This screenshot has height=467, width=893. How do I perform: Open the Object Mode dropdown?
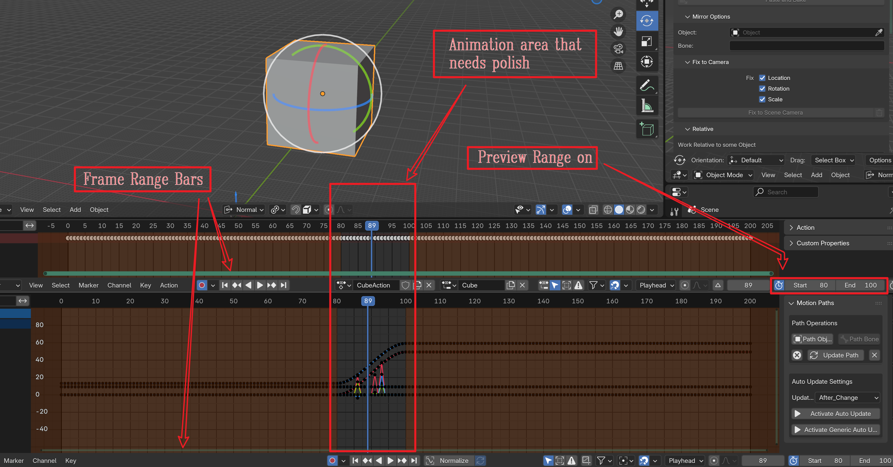723,175
